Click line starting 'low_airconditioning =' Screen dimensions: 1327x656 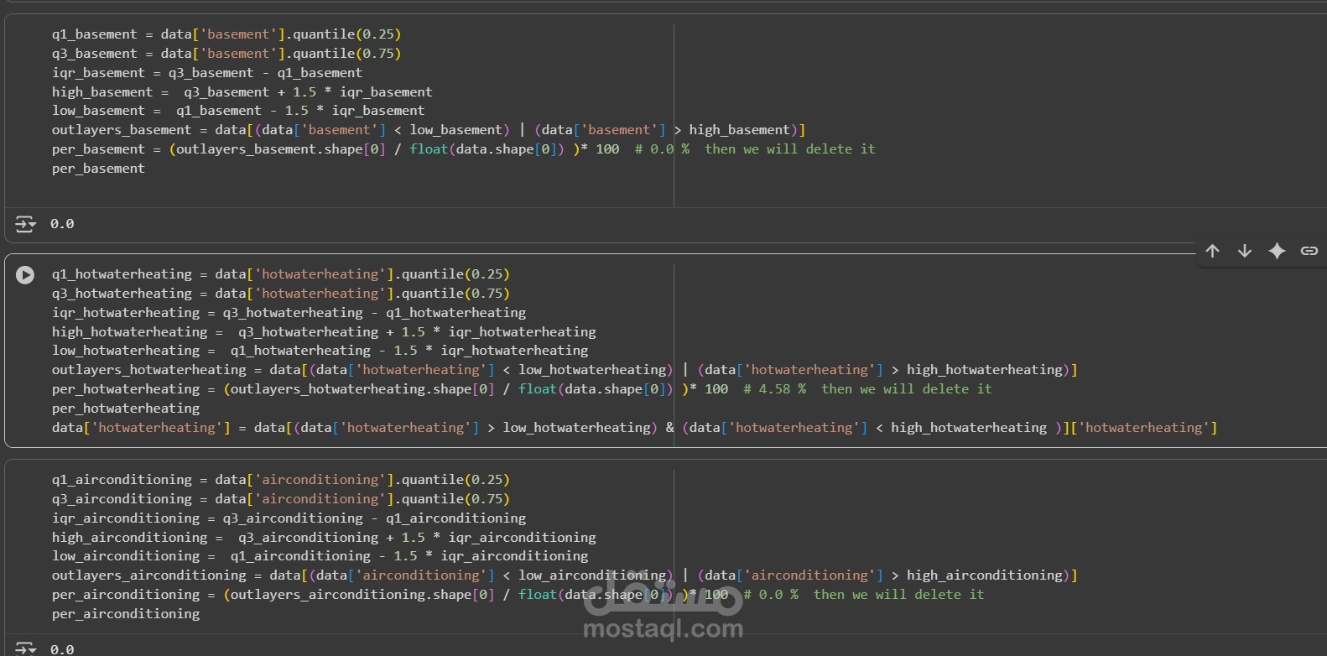320,556
